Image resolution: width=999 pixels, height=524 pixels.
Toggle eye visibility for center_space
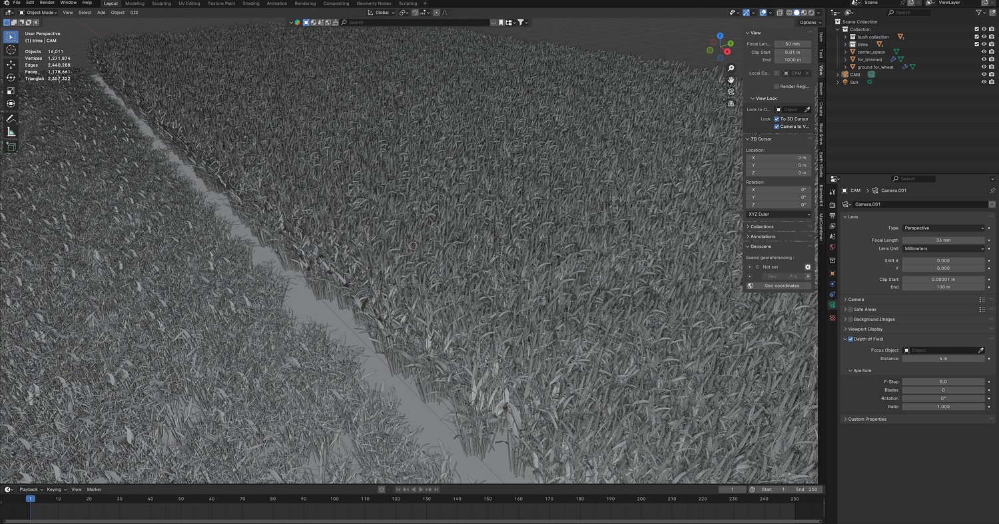[x=984, y=52]
